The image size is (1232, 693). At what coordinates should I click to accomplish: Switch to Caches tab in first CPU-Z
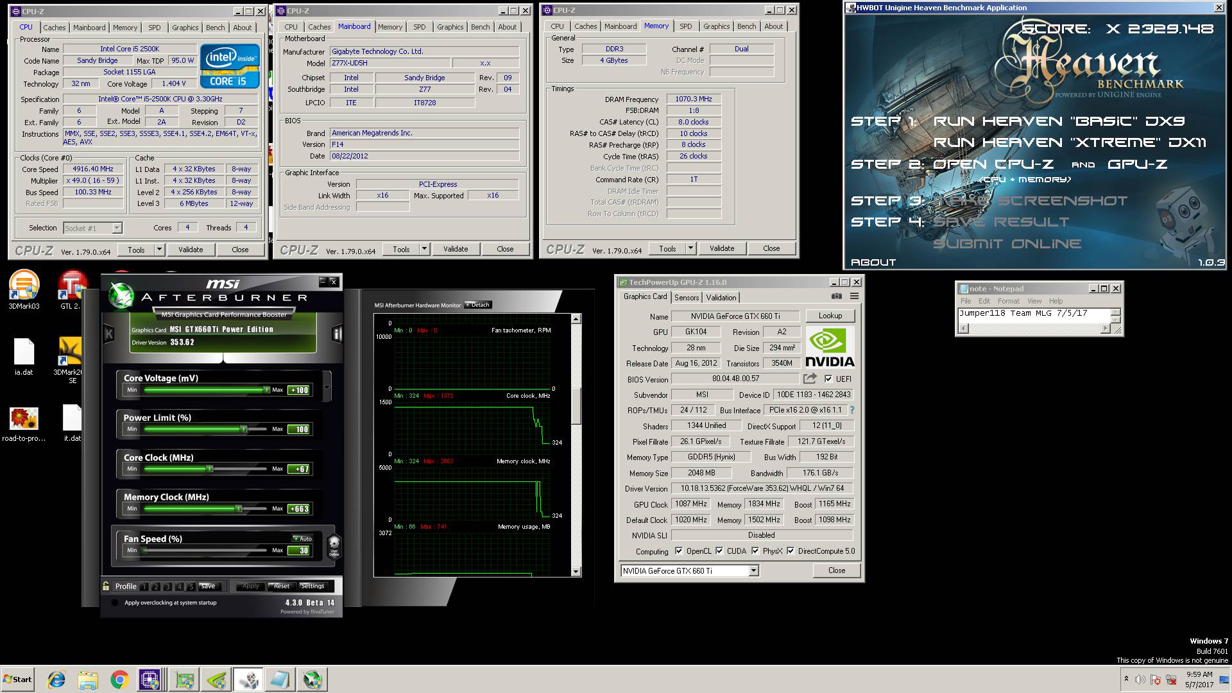55,28
